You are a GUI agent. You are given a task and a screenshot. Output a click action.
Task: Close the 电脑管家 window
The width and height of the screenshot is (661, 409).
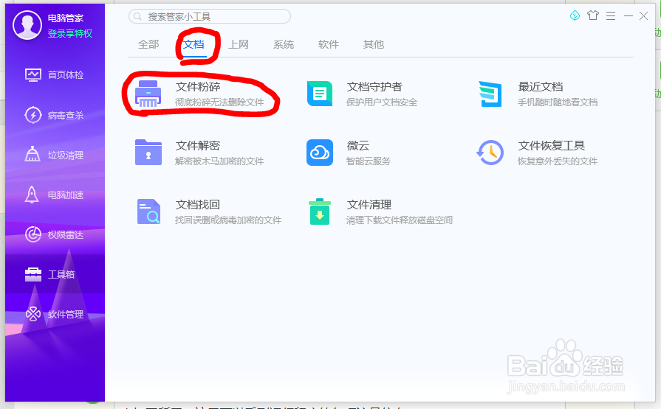coord(643,16)
